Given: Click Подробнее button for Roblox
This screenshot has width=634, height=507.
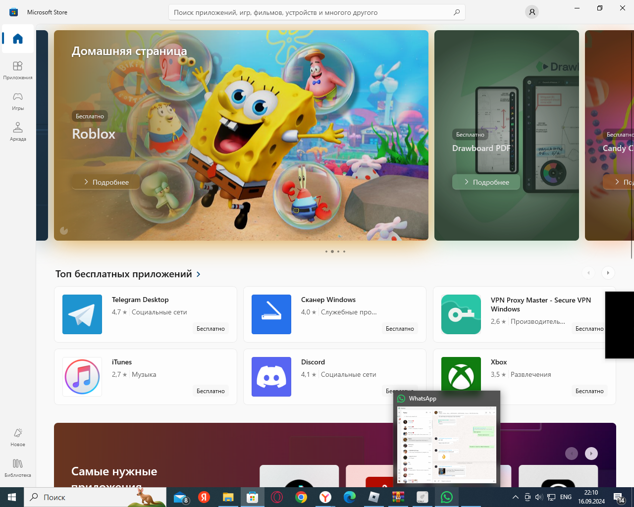Looking at the screenshot, I should (x=106, y=182).
